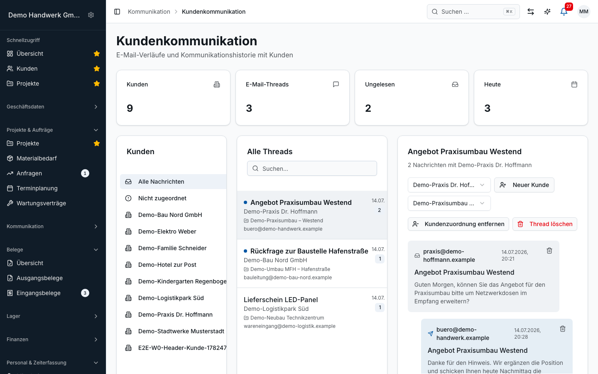Open settings gear next to Demo Handwerk
Image resolution: width=598 pixels, height=374 pixels.
point(91,15)
